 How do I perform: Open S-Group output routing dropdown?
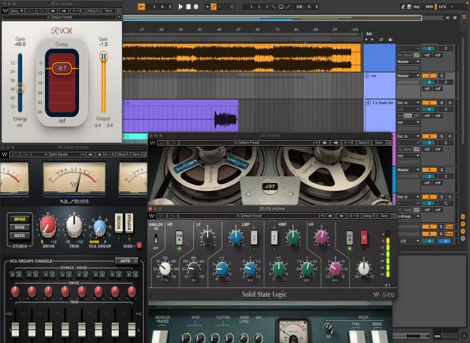coord(409,216)
